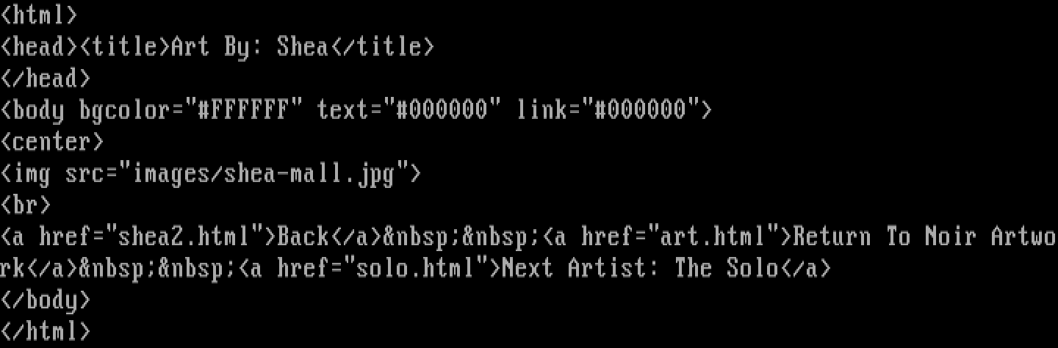The height and width of the screenshot is (348, 1058).
Task: Click the img tag keyword
Action: pyautogui.click(x=33, y=173)
